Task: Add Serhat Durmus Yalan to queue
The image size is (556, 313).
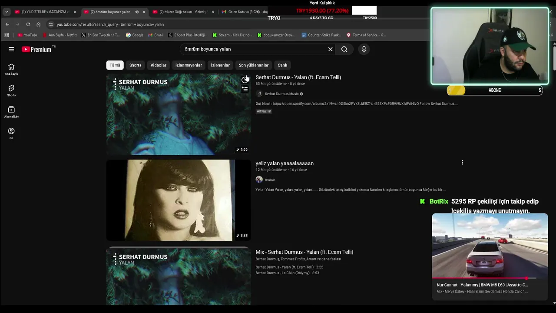Action: (x=245, y=89)
